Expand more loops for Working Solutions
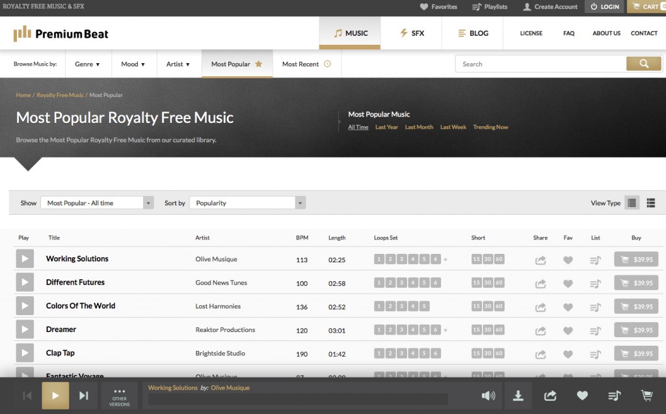This screenshot has width=666, height=414. coord(446,259)
